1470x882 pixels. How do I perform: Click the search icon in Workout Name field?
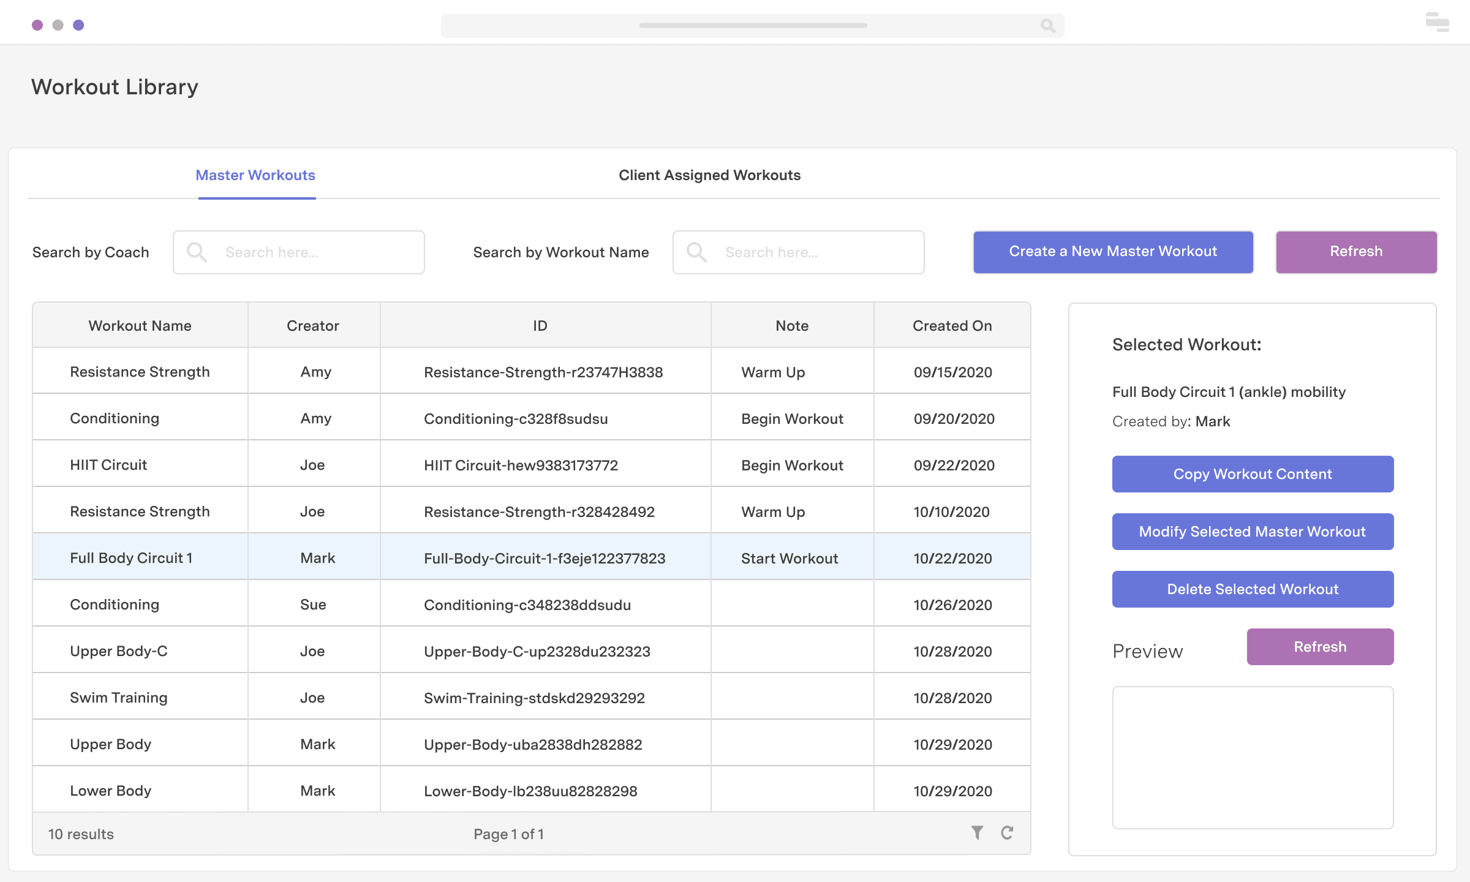[696, 252]
